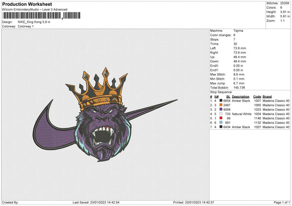
Task: Click the Stops value 7
Action: [234, 39]
